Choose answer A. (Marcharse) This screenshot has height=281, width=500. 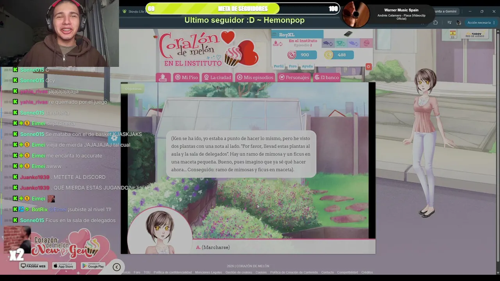213,247
